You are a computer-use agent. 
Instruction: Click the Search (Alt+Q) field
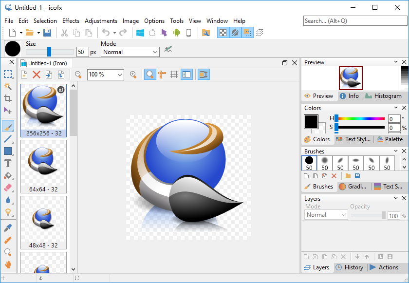coord(355,21)
